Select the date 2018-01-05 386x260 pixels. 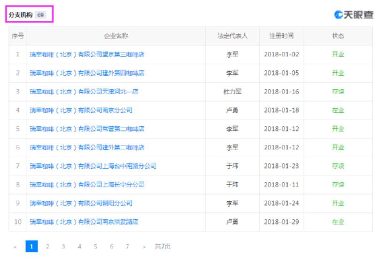tap(281, 73)
